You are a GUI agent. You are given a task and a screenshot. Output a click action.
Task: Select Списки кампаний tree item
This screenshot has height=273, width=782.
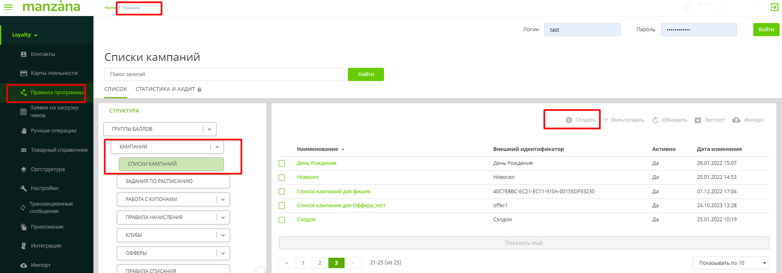pyautogui.click(x=171, y=164)
